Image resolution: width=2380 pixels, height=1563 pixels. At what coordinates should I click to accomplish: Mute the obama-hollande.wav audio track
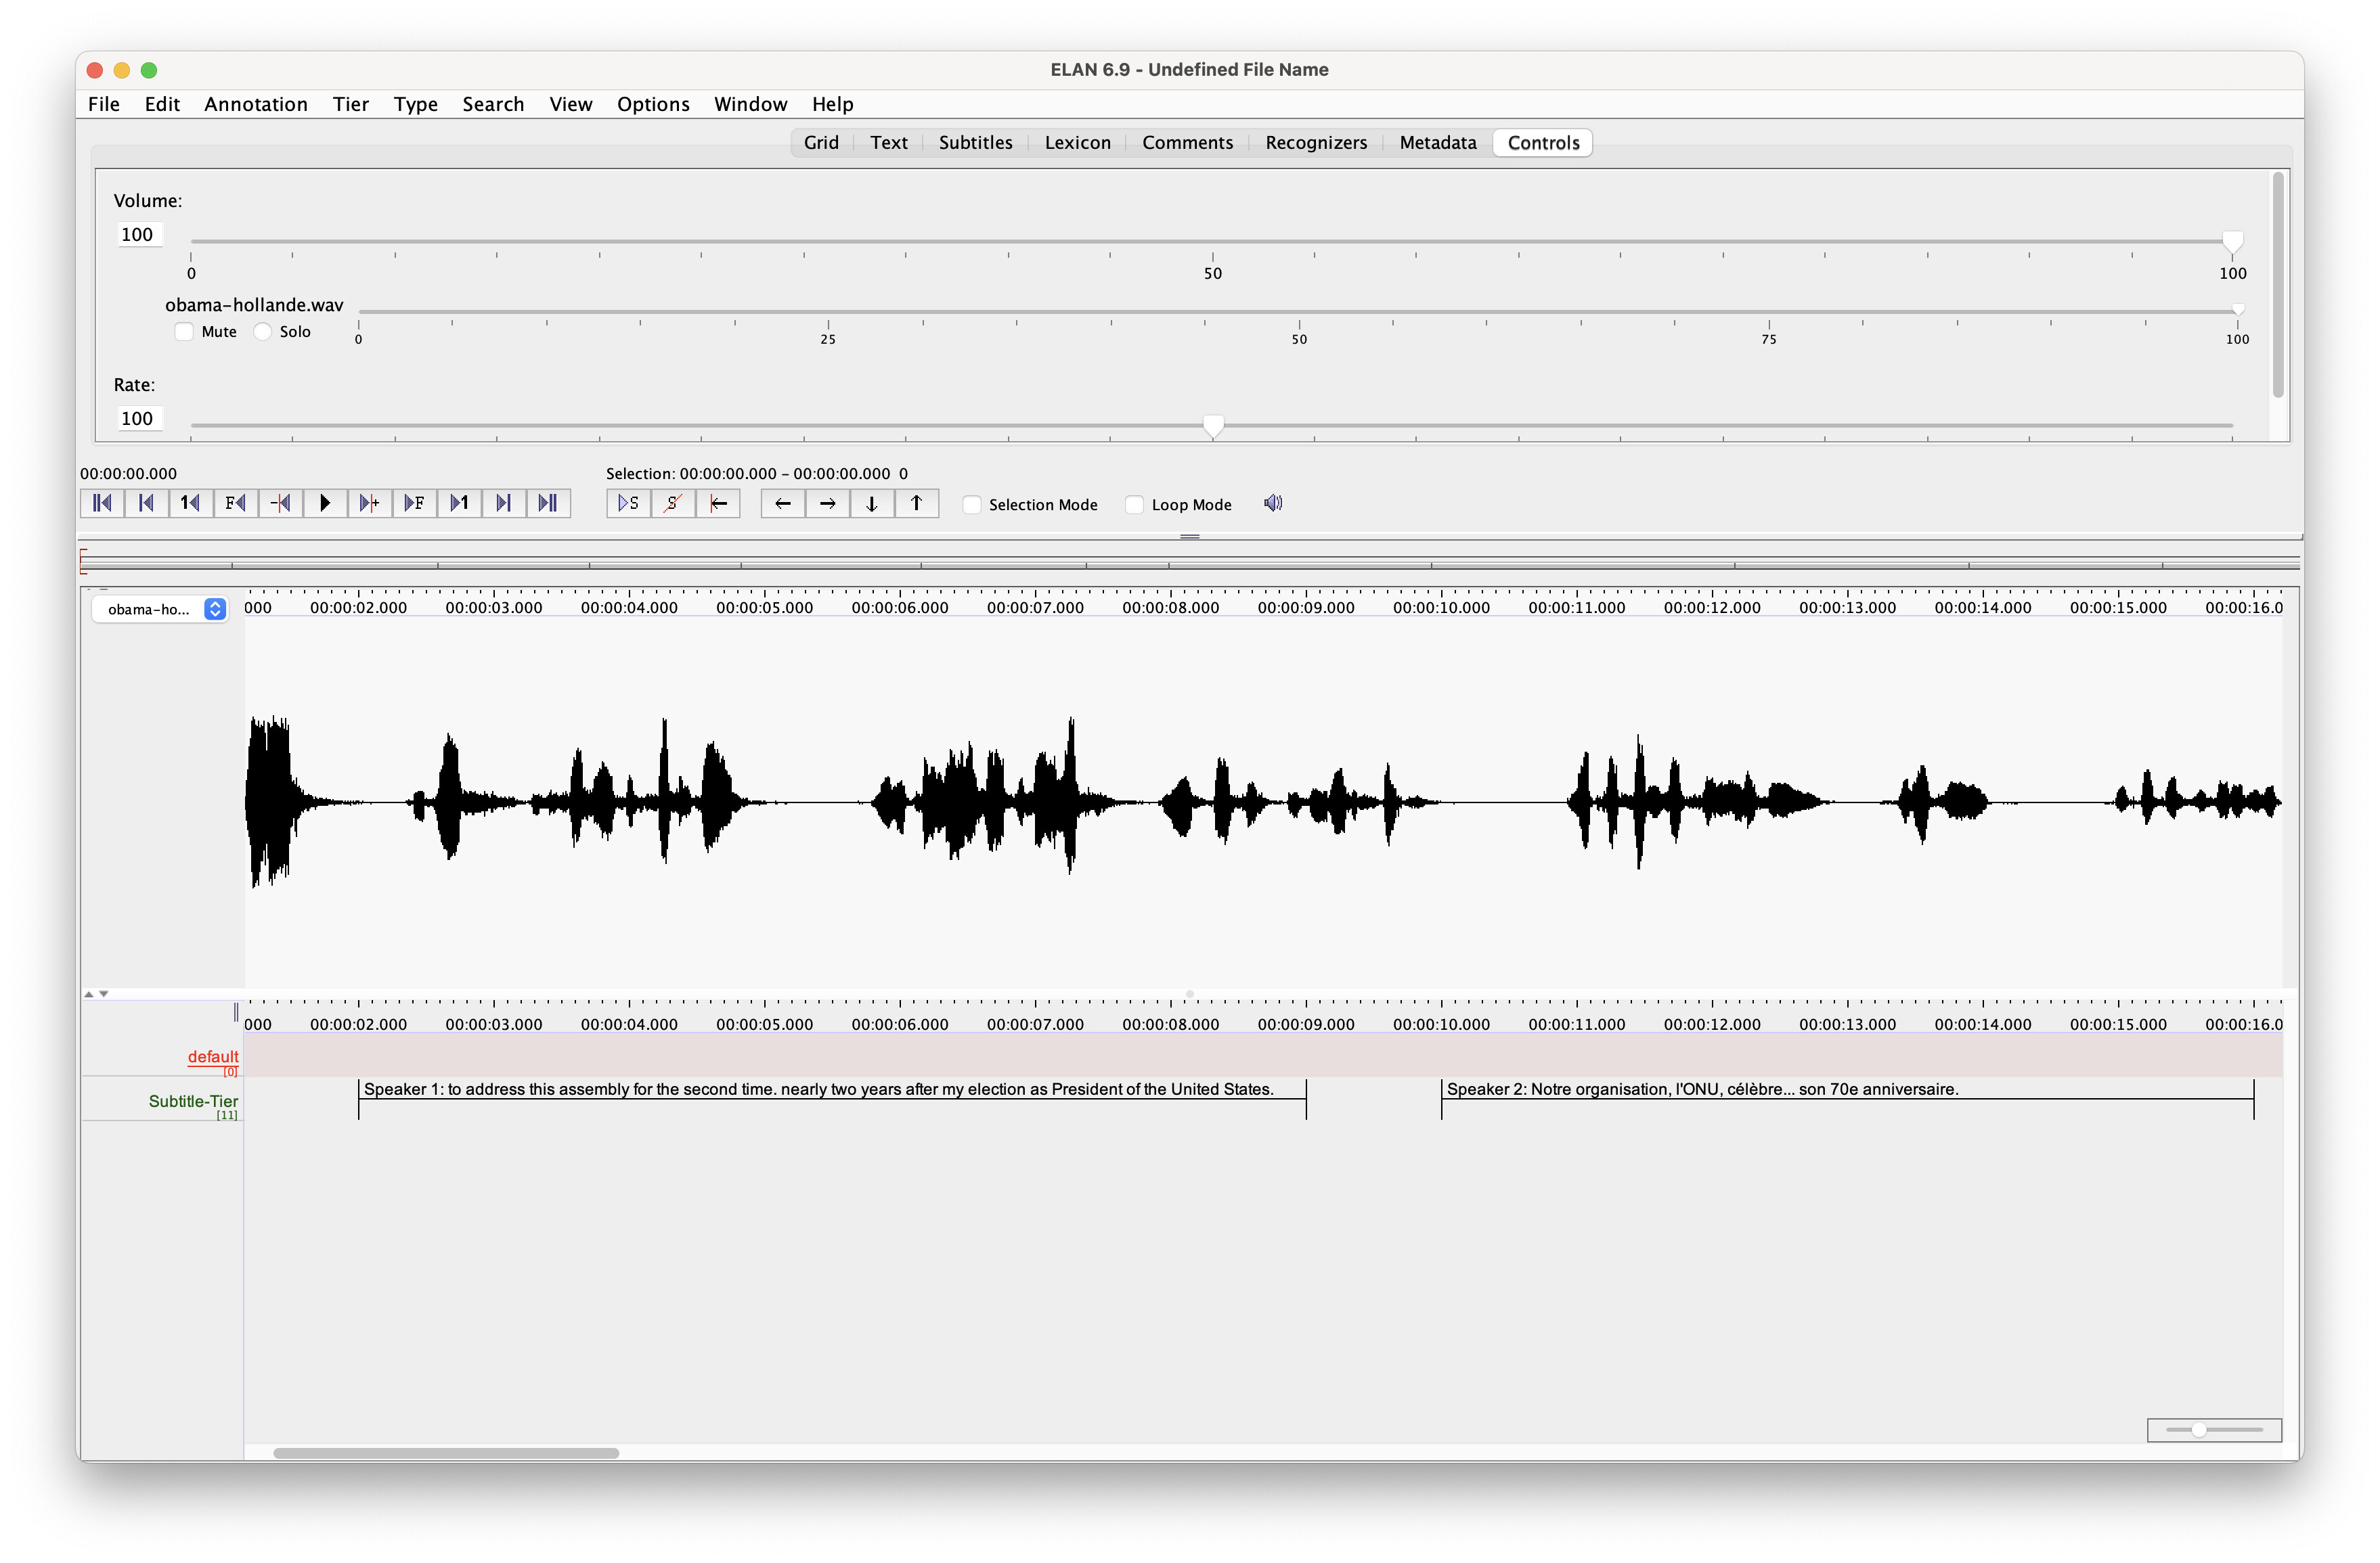click(x=184, y=332)
